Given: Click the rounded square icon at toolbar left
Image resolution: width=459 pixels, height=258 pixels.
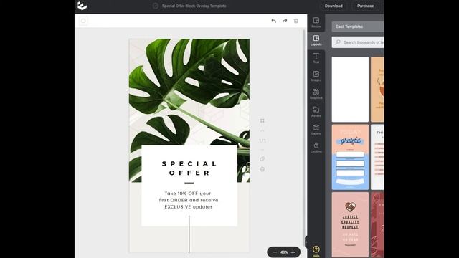Looking at the screenshot, I should click(x=83, y=21).
